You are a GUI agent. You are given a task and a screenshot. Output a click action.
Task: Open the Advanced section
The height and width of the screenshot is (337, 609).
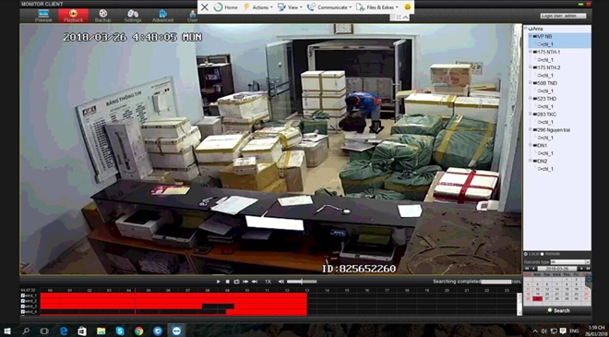coord(162,16)
